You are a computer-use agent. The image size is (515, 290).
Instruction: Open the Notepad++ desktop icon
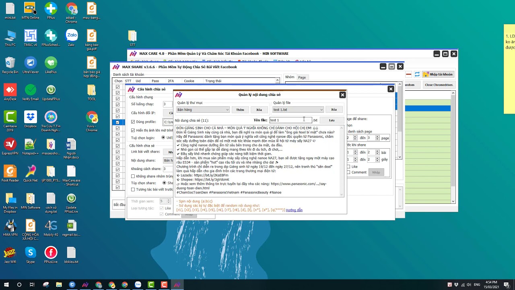(x=30, y=146)
